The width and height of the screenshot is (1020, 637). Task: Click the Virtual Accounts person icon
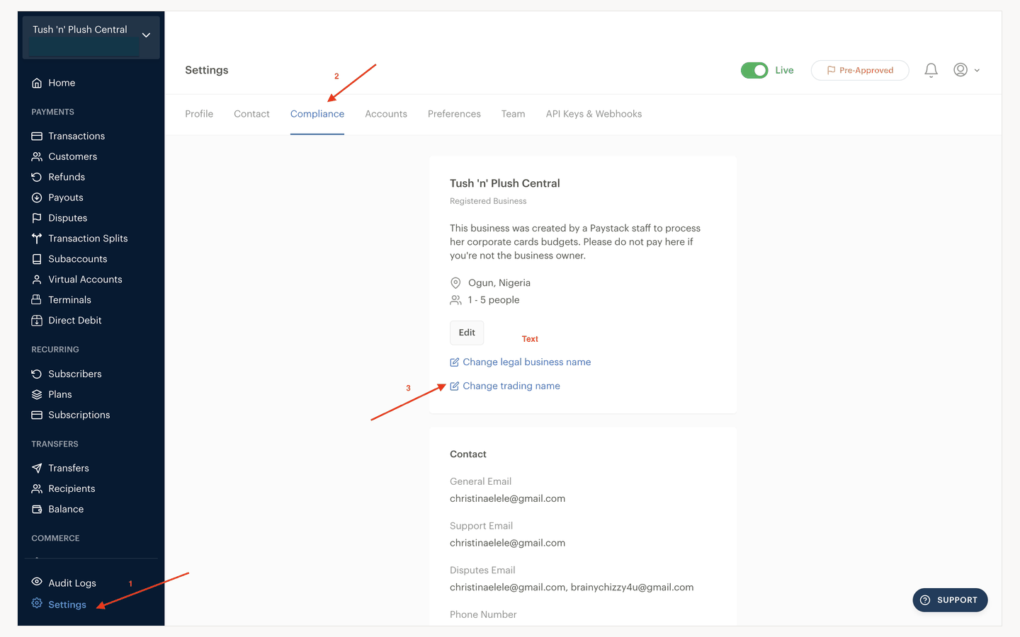pos(37,280)
